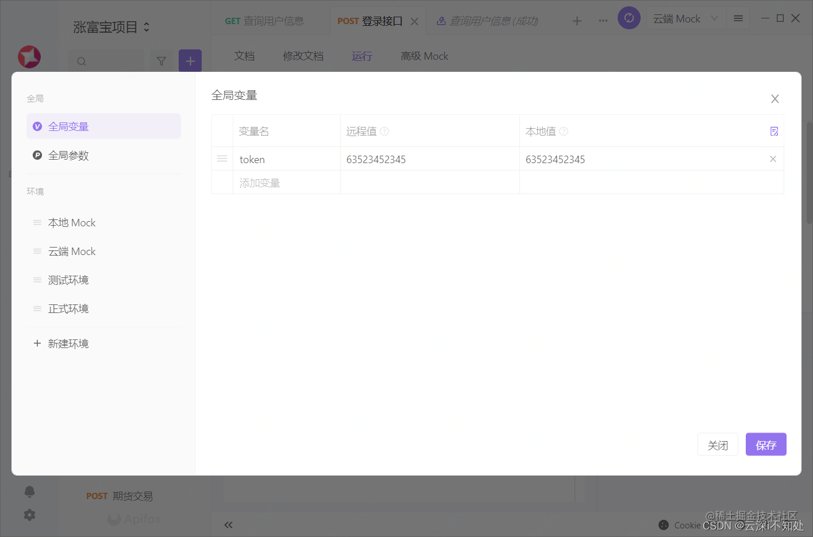Click the drag handle beside 本地 Mock
813x537 pixels.
click(37, 223)
